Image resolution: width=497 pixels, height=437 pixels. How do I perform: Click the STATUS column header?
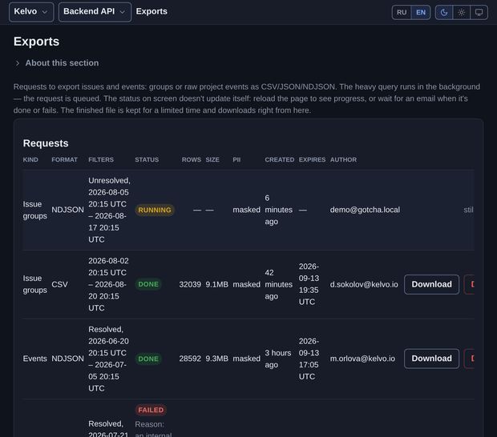pyautogui.click(x=147, y=159)
